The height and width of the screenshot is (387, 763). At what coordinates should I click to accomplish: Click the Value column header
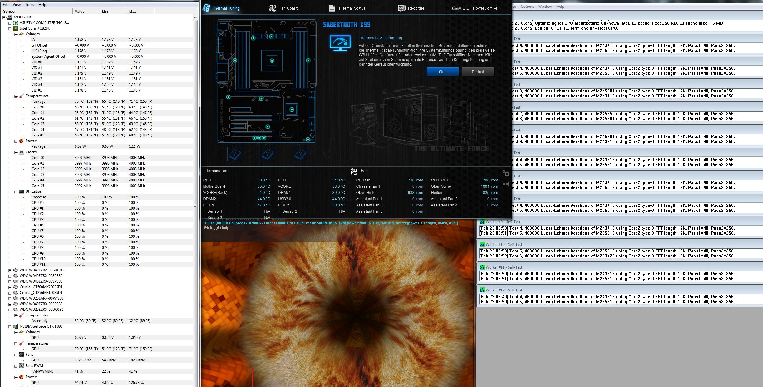[86, 12]
